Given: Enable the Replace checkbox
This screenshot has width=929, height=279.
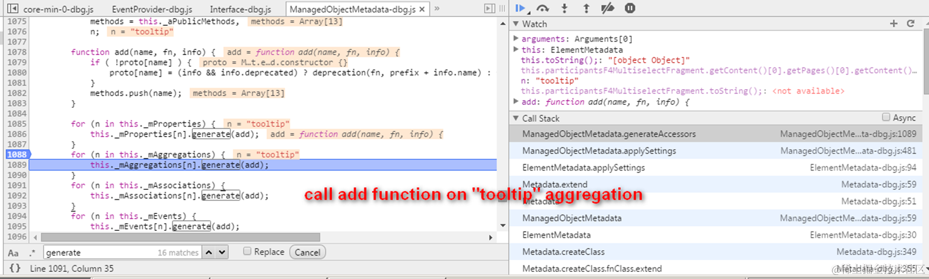Looking at the screenshot, I should pos(247,251).
